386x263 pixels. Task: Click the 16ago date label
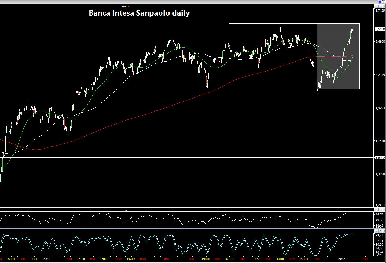click(x=229, y=259)
